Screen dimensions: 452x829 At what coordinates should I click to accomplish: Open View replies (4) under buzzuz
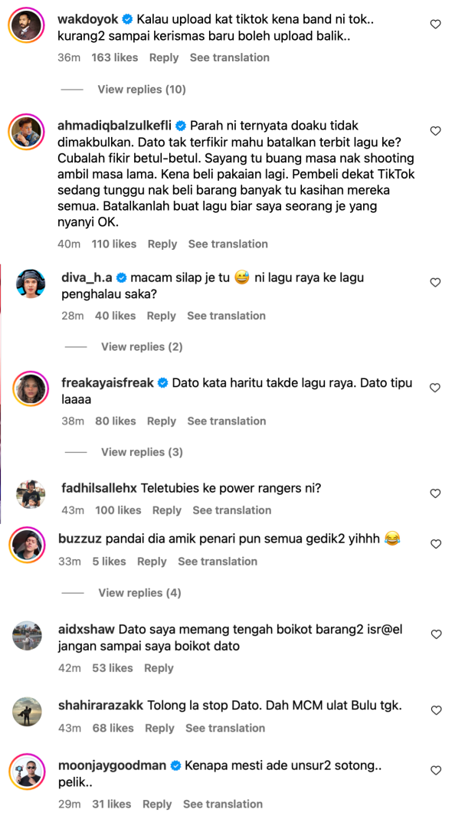(139, 593)
